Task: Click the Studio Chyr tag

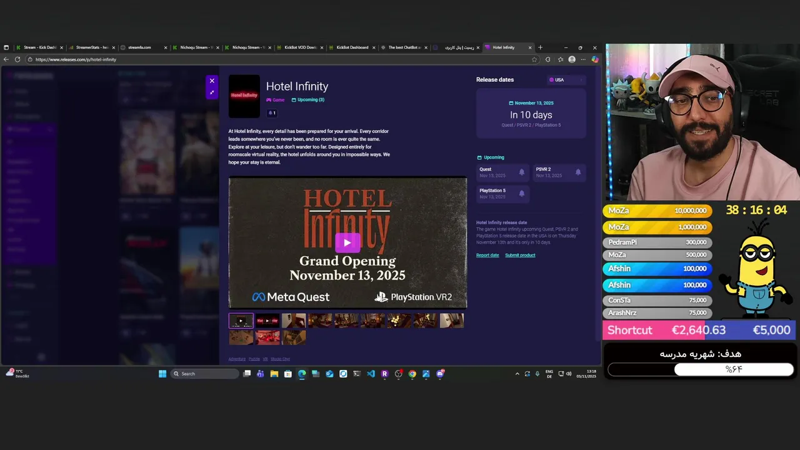Action: point(280,359)
